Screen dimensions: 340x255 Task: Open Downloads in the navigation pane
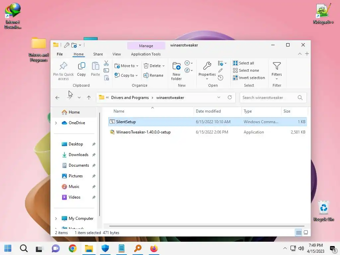tap(78, 155)
